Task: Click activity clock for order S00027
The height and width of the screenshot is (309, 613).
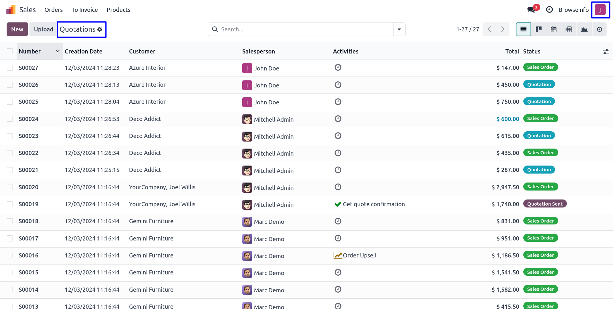Action: [x=338, y=68]
